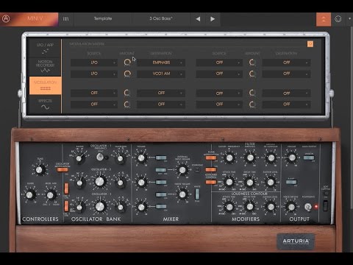Click the Loudness Contour Sustain Level knob
The height and width of the screenshot is (265, 353).
point(271,207)
